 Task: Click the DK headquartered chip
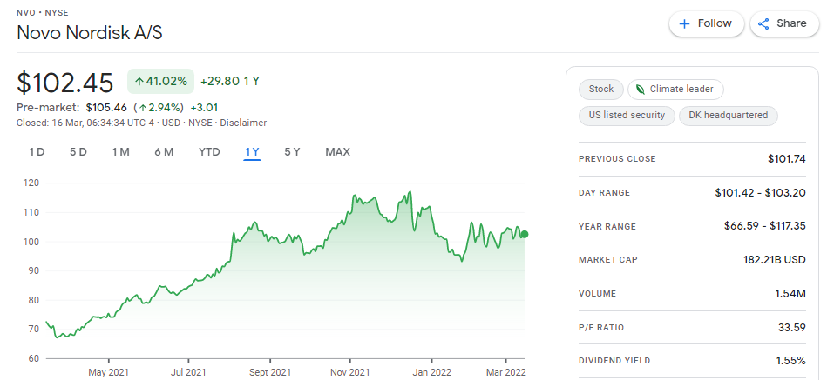pyautogui.click(x=729, y=115)
